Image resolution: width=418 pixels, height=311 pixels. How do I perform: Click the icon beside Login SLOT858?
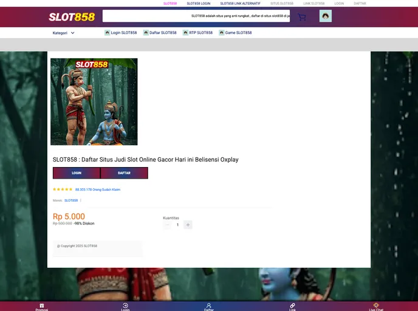point(107,33)
